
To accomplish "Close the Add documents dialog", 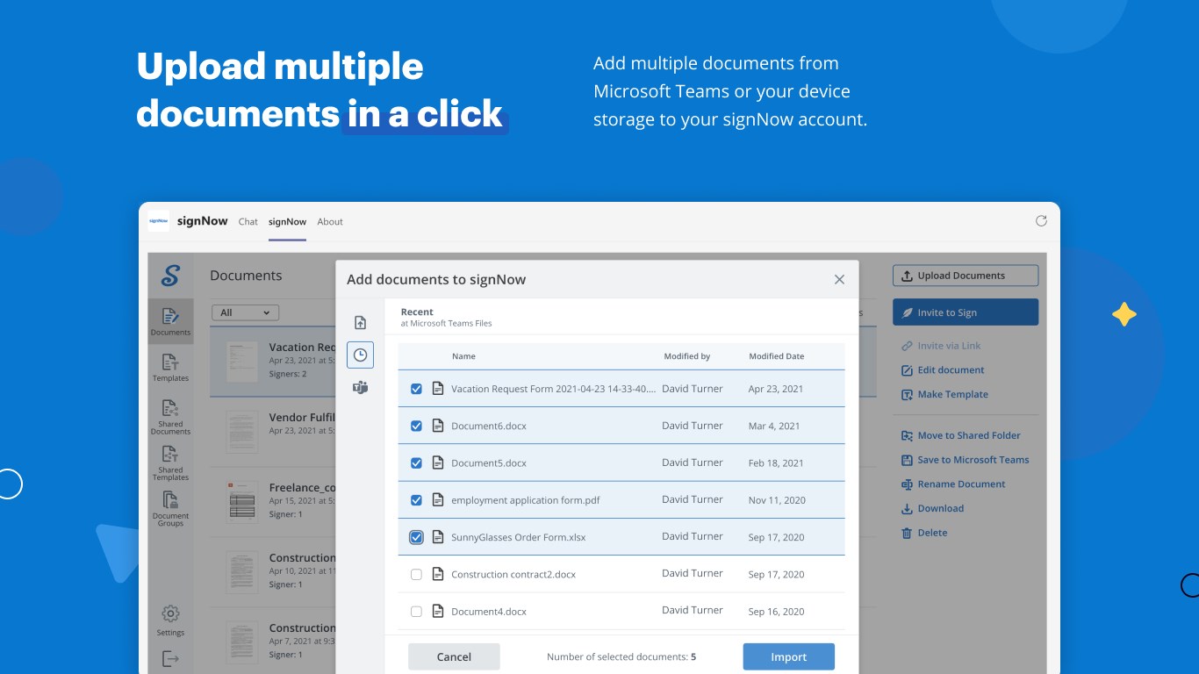I will click(839, 279).
